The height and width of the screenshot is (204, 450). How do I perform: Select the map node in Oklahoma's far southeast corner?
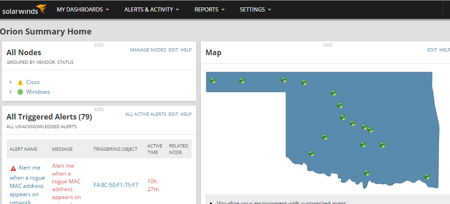pos(427,176)
